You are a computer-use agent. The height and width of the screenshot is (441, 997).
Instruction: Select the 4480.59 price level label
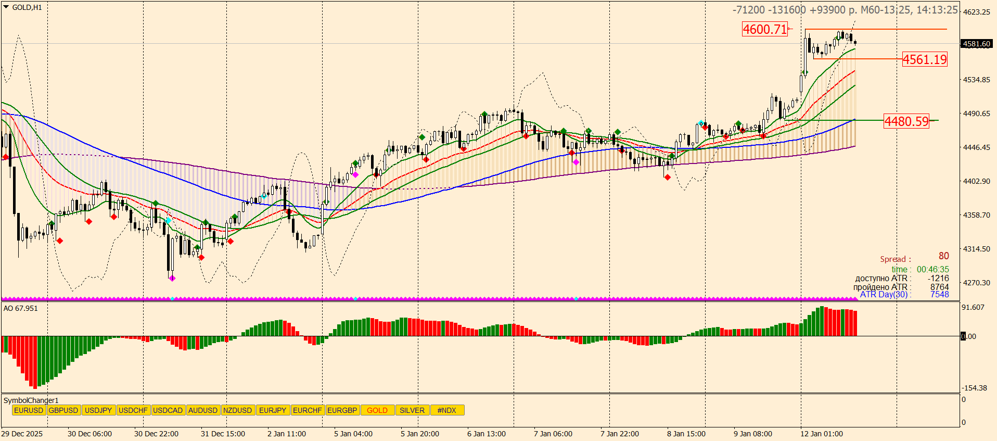906,121
